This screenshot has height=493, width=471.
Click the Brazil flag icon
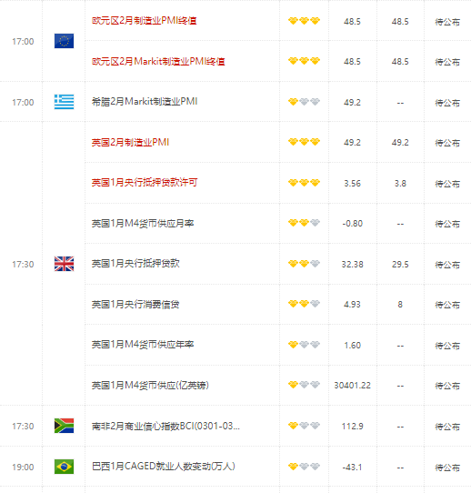(64, 467)
